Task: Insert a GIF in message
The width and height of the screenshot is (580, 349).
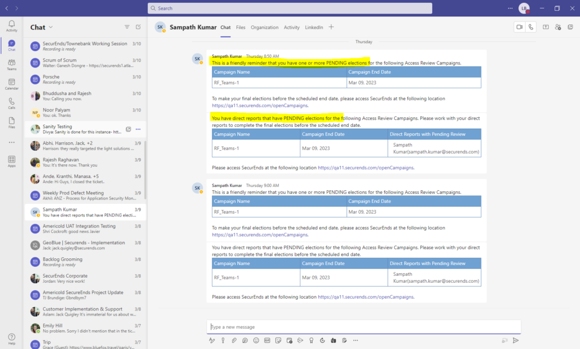Action: (267, 341)
